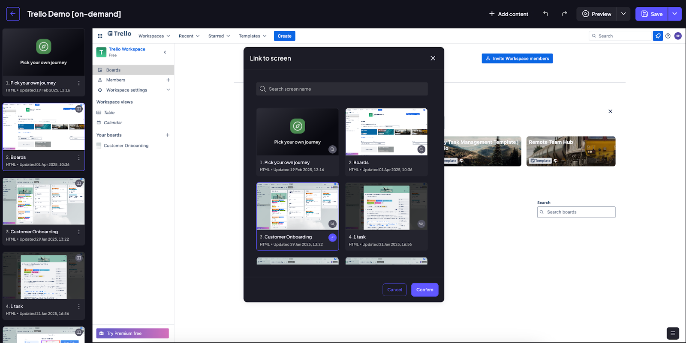The width and height of the screenshot is (686, 343).
Task: Click the back arrow button
Action: click(x=13, y=14)
